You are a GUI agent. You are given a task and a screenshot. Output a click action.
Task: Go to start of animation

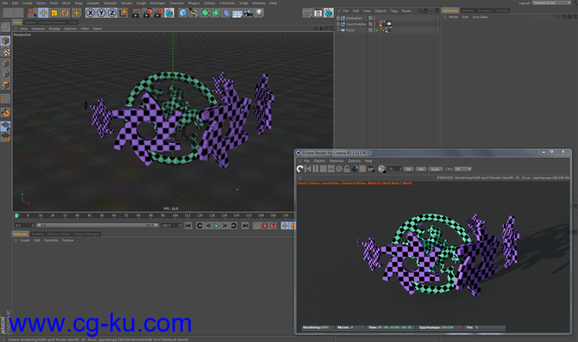pos(188,226)
